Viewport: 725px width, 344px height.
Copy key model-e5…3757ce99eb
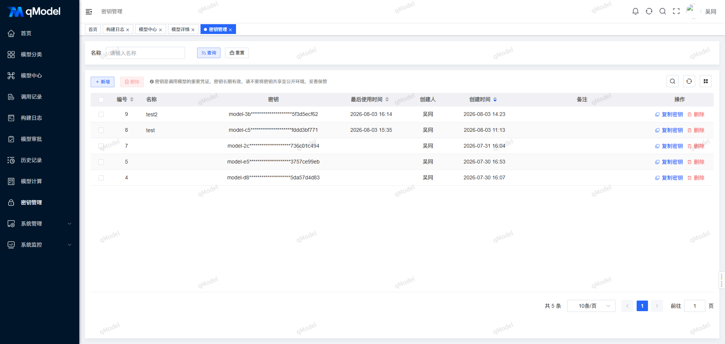point(669,162)
